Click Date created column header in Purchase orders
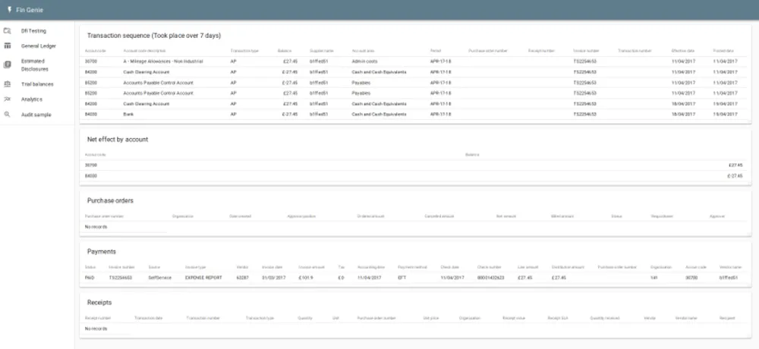 (x=240, y=216)
